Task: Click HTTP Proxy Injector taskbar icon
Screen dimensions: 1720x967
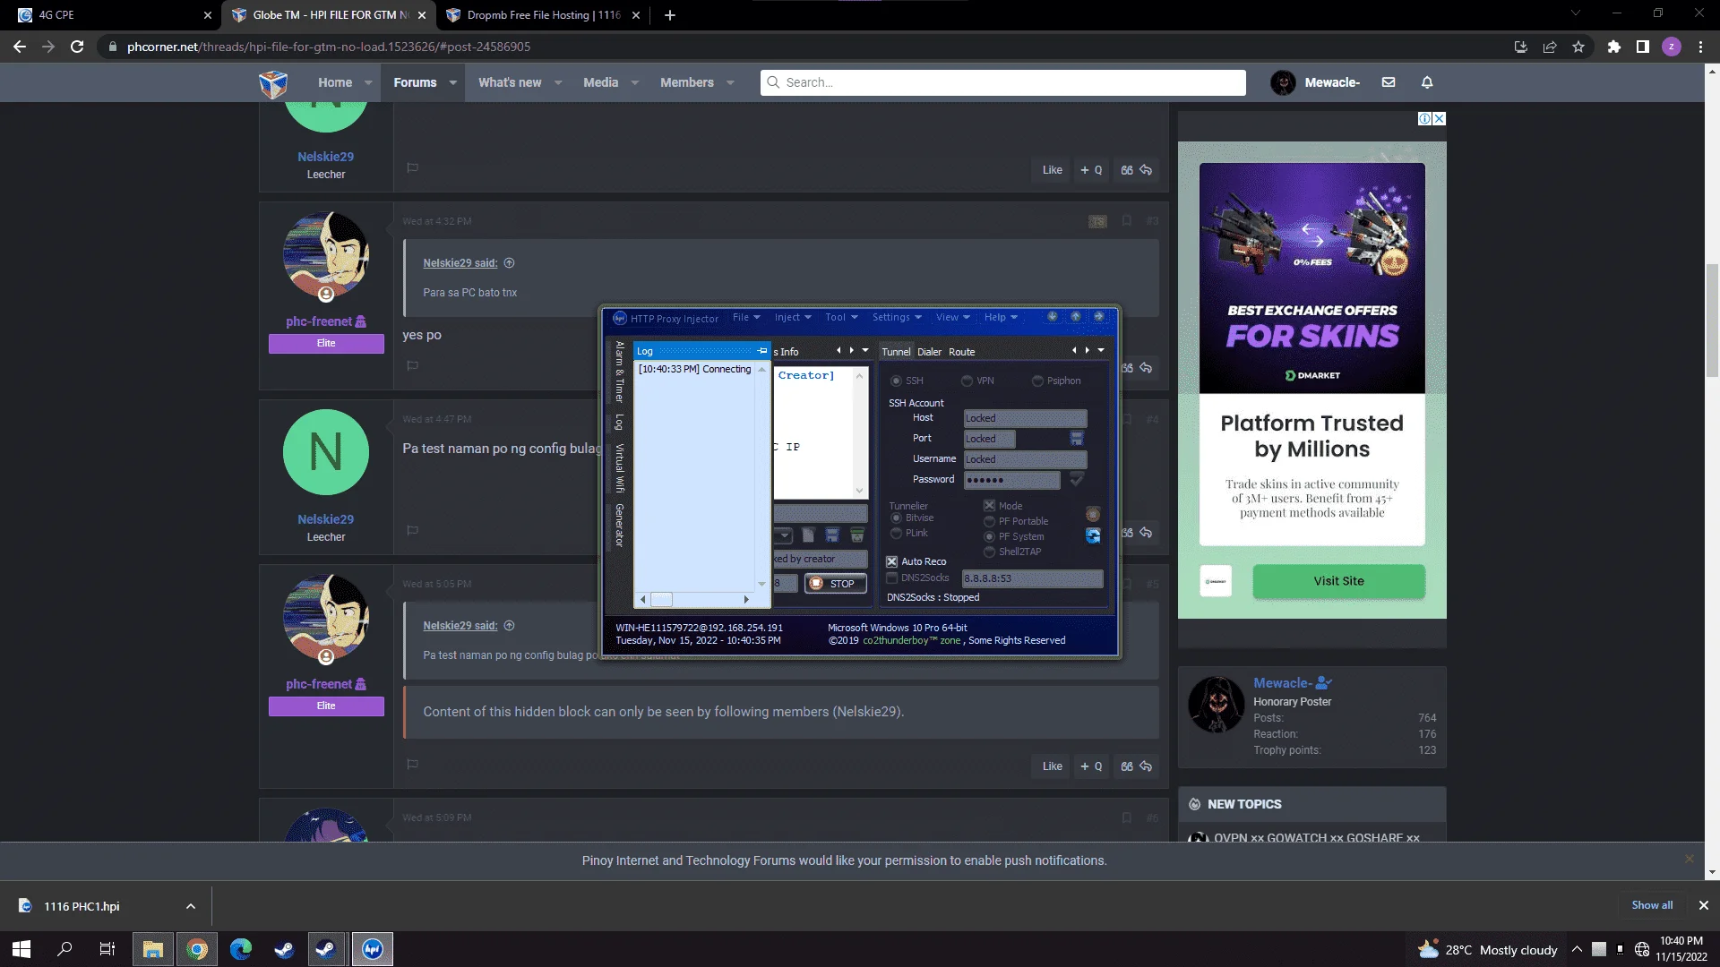Action: (373, 949)
